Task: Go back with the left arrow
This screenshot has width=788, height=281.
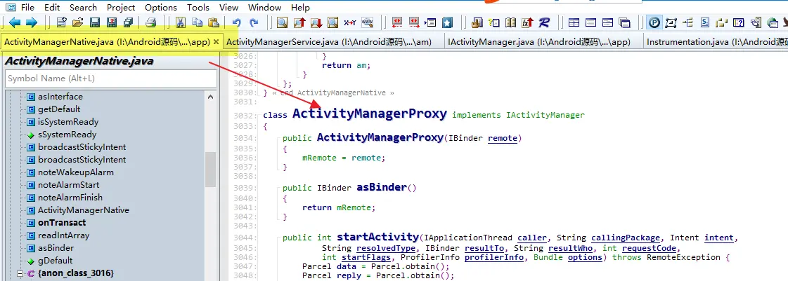Action: pos(15,22)
